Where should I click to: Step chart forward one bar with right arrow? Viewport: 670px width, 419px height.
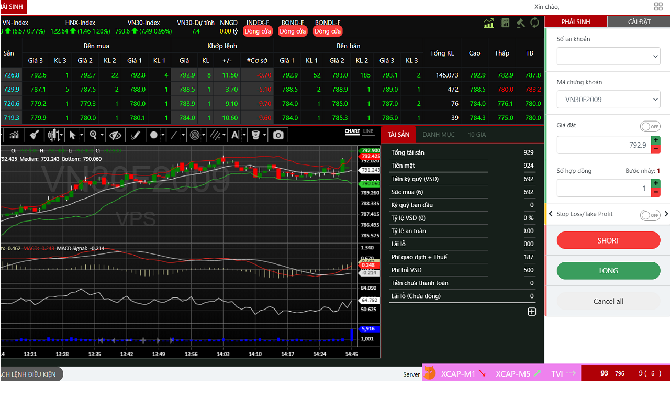tap(158, 340)
